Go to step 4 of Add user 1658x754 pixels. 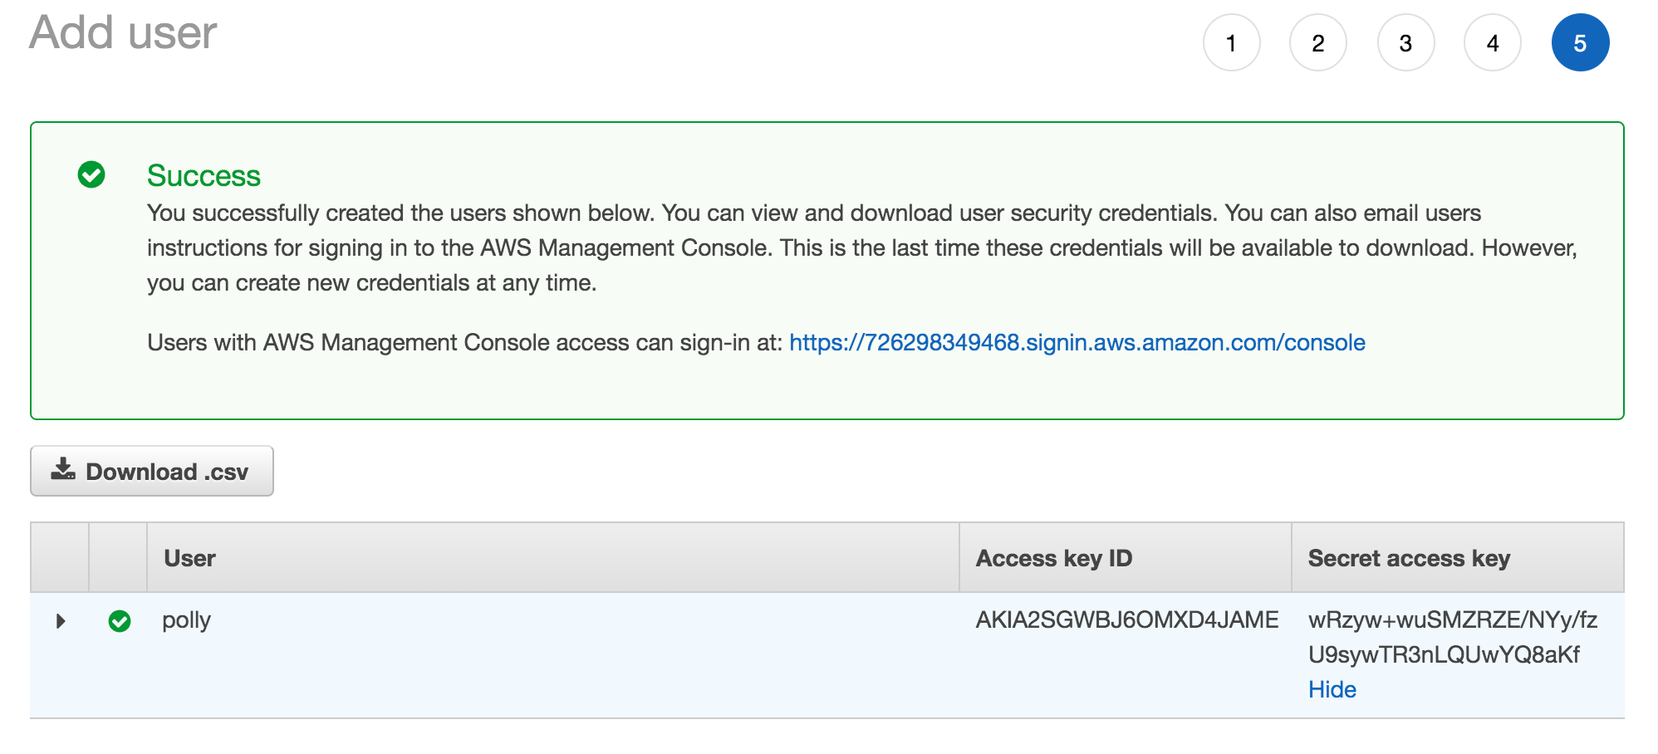point(1493,43)
